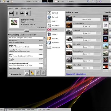Viewport: 111px width, 111px height.
Task: Select the Subdivisions row in the playlist
Action: (x=26, y=41)
